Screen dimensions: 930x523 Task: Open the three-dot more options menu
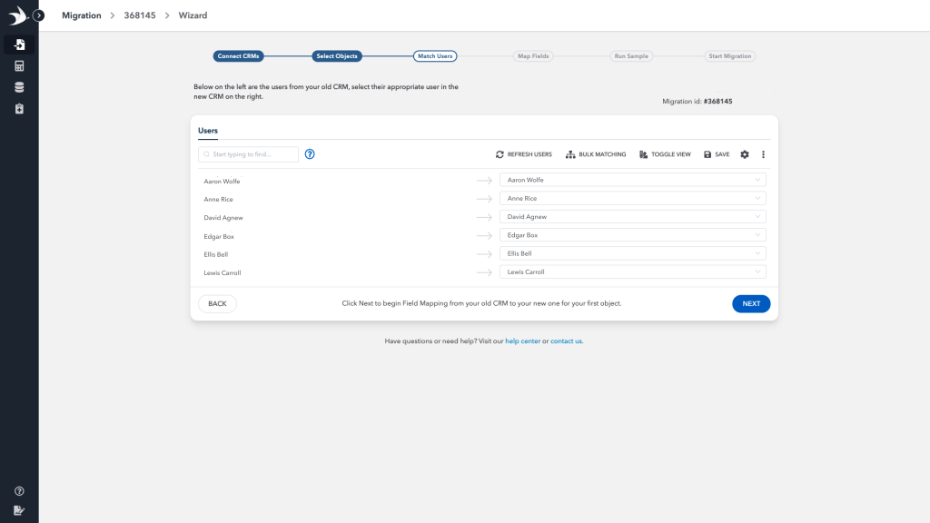coord(763,154)
